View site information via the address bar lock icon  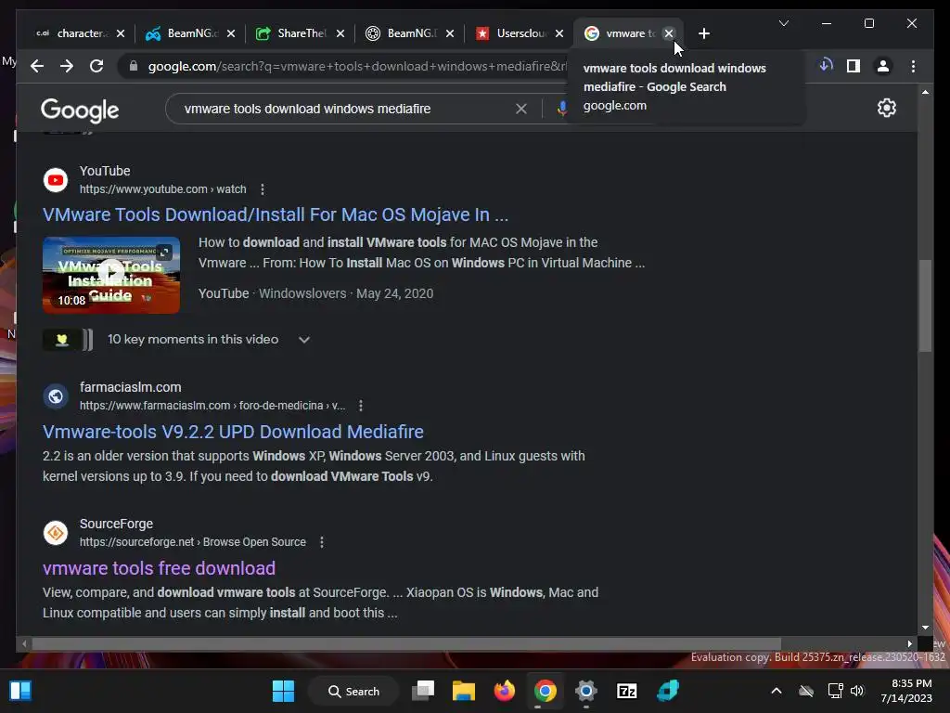[x=134, y=66]
